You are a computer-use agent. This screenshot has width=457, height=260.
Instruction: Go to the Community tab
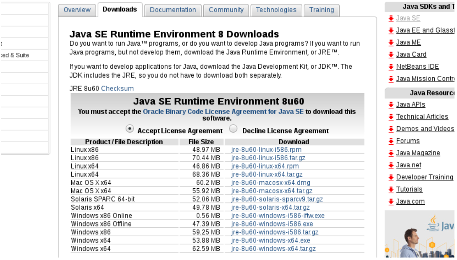[226, 10]
